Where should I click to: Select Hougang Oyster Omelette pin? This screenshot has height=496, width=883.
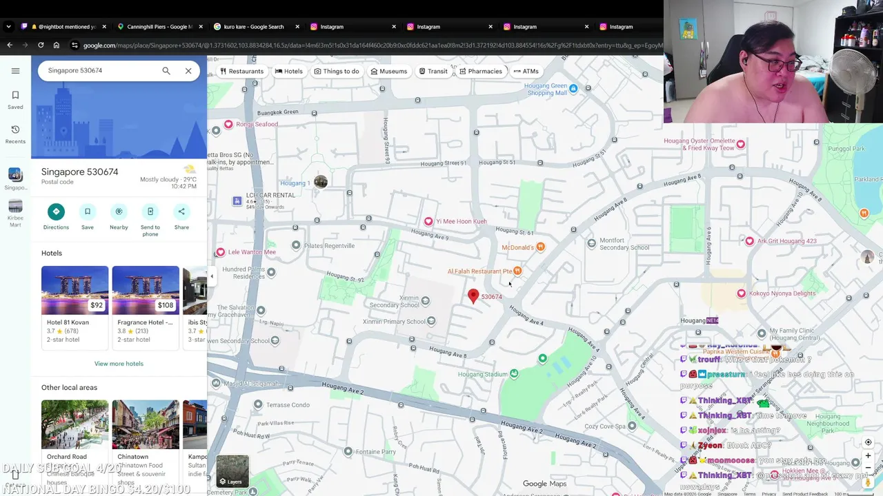coord(741,144)
